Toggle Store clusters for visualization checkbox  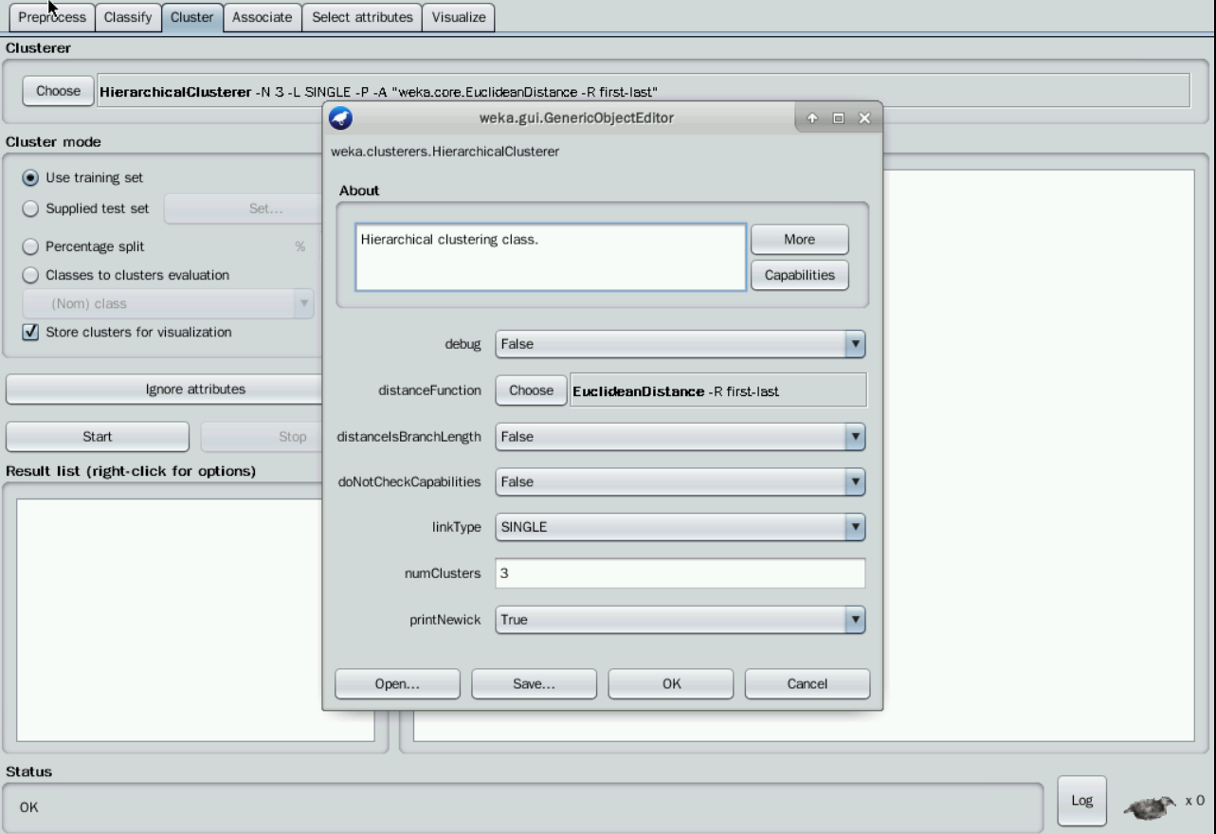pos(31,332)
